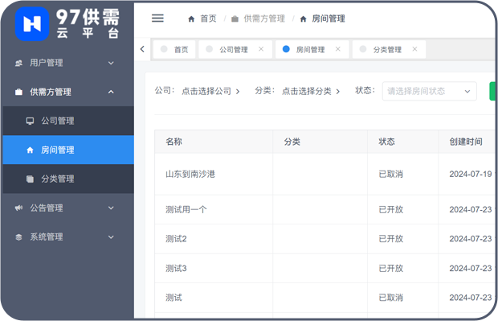The width and height of the screenshot is (498, 321).
Task: Expand the 系统管理 menu chevron
Action: coord(111,237)
